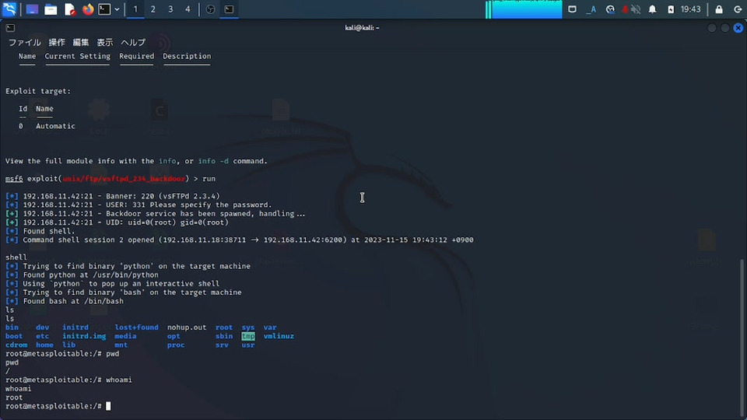Click 'Found python at /usr/bin/python' line
747x420 pixels.
pyautogui.click(x=82, y=275)
